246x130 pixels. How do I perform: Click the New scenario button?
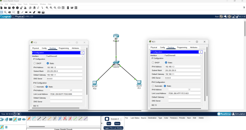(x=109, y=124)
